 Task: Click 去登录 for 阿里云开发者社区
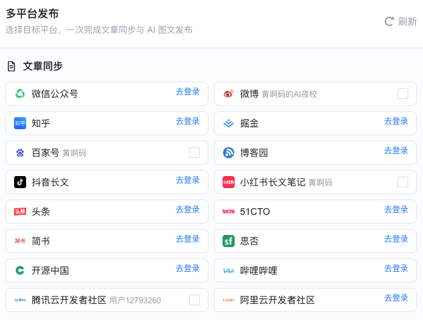[396, 298]
